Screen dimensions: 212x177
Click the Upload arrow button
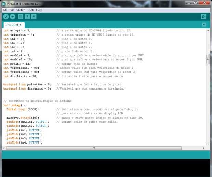click(x=13, y=17)
